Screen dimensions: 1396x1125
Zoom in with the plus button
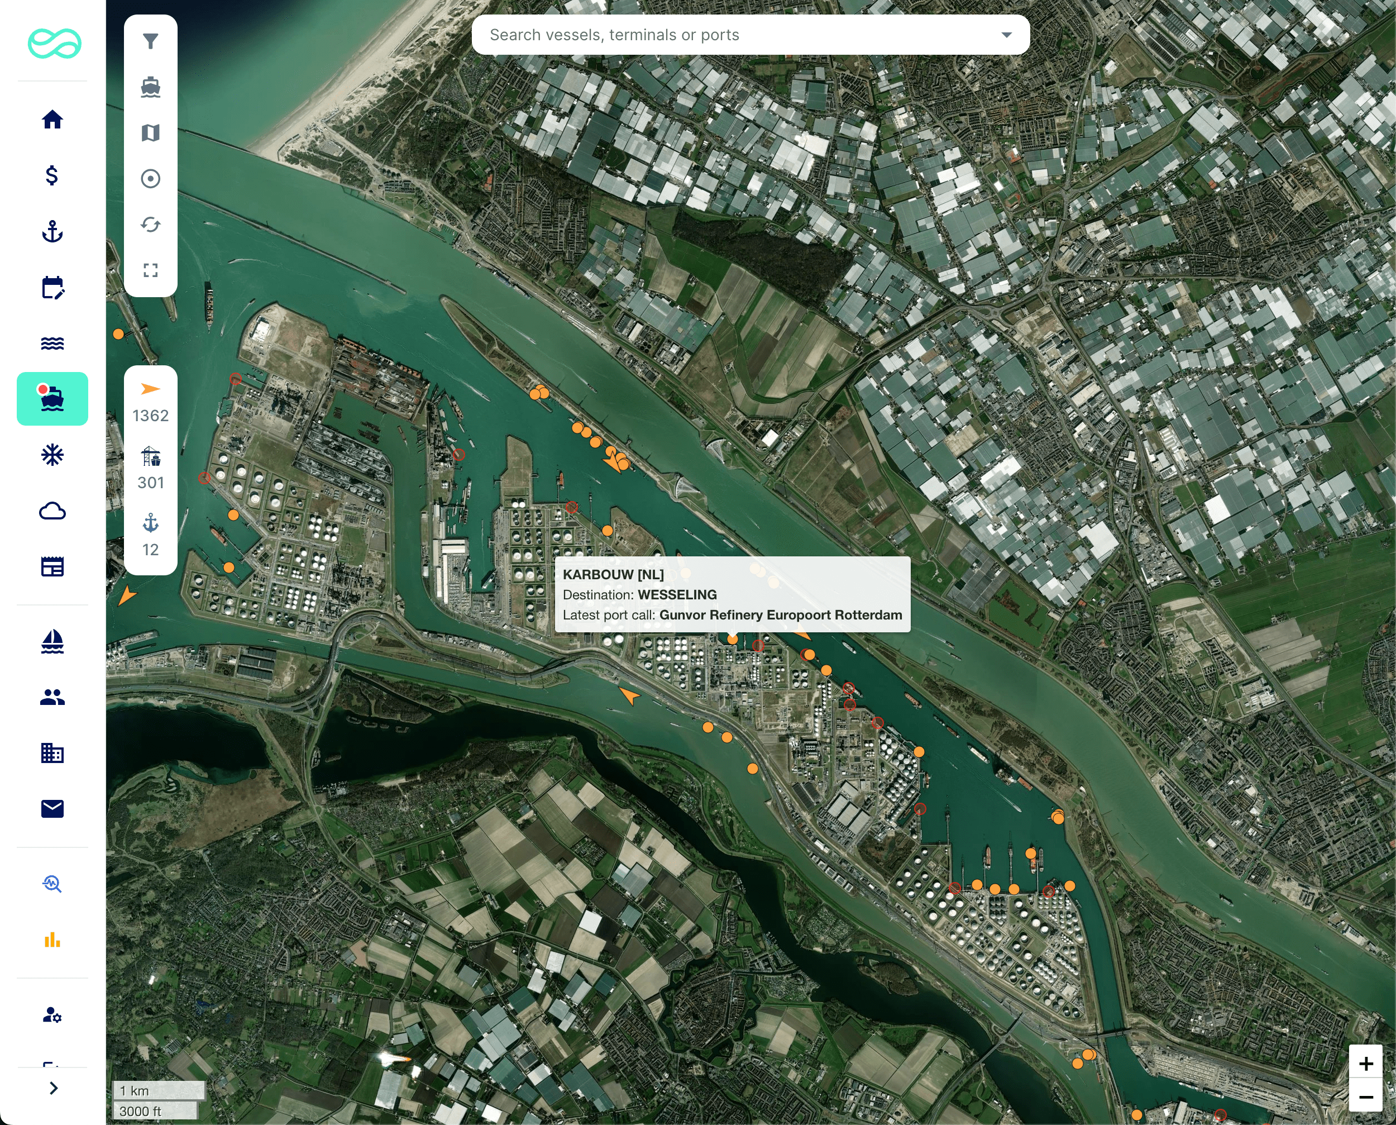click(1365, 1064)
